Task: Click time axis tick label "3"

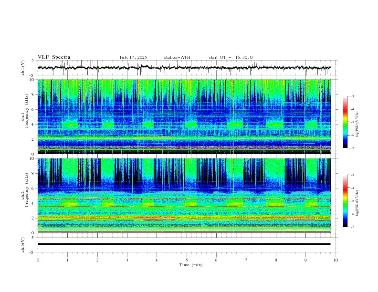Action: (127, 260)
